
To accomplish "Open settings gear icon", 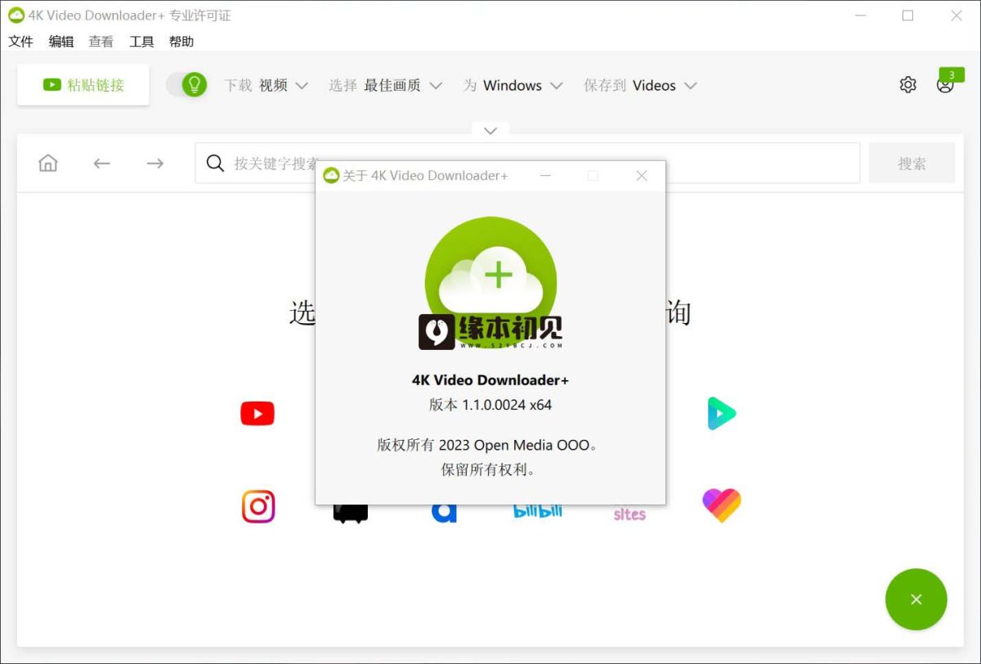I will (908, 85).
